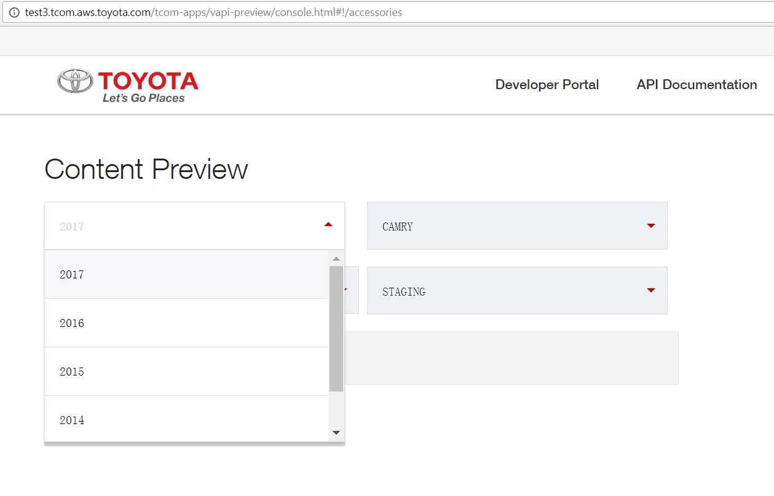Click the Toyota logo
This screenshot has height=496, width=774.
[128, 85]
